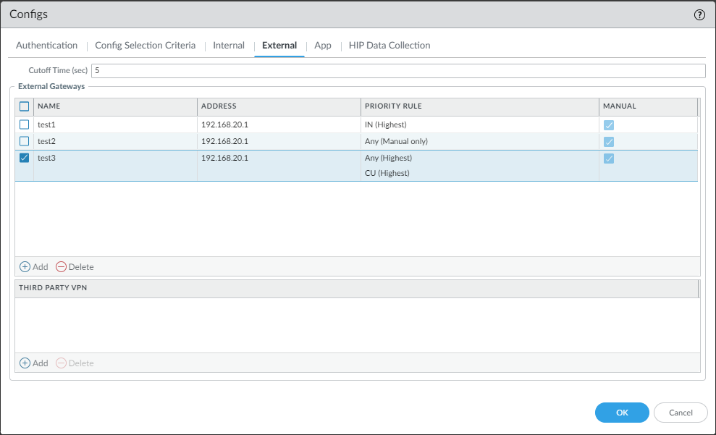Uncheck the test3 row checkbox
716x435 pixels.
25,158
